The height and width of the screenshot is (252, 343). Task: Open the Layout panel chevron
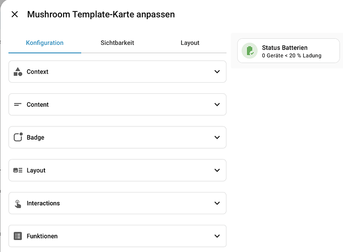(217, 170)
